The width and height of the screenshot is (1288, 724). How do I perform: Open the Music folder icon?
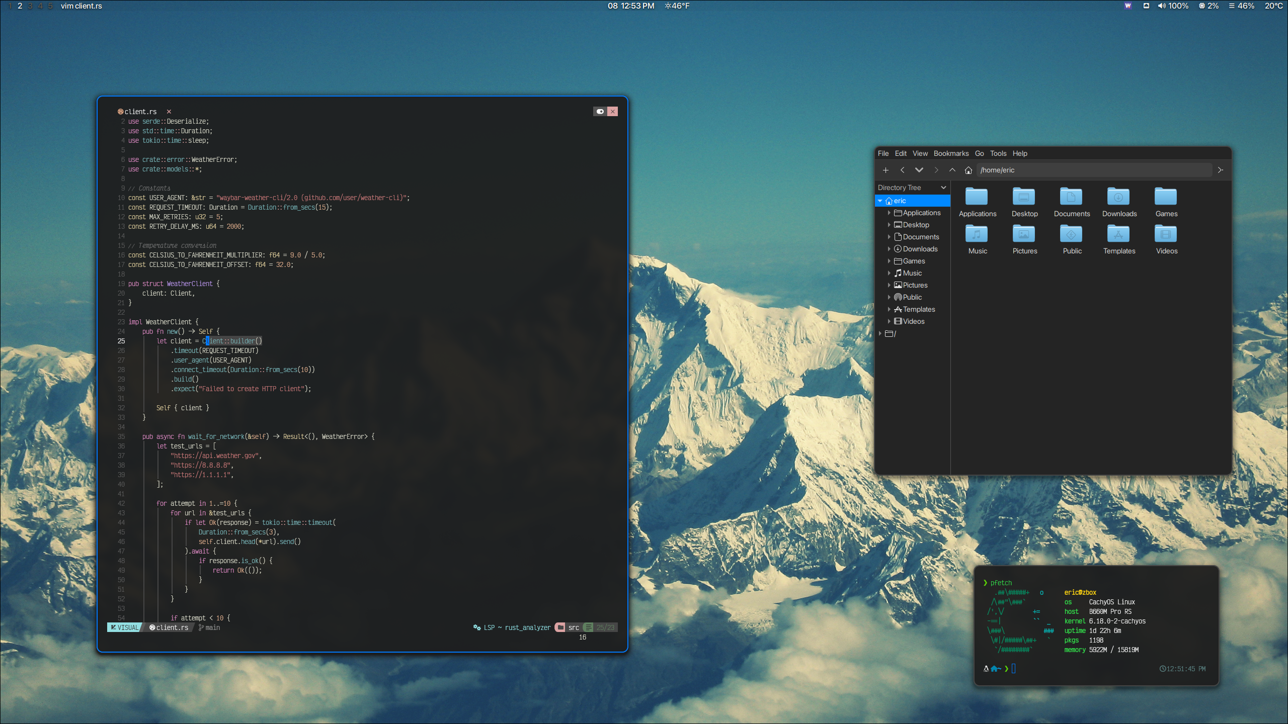[x=977, y=234]
